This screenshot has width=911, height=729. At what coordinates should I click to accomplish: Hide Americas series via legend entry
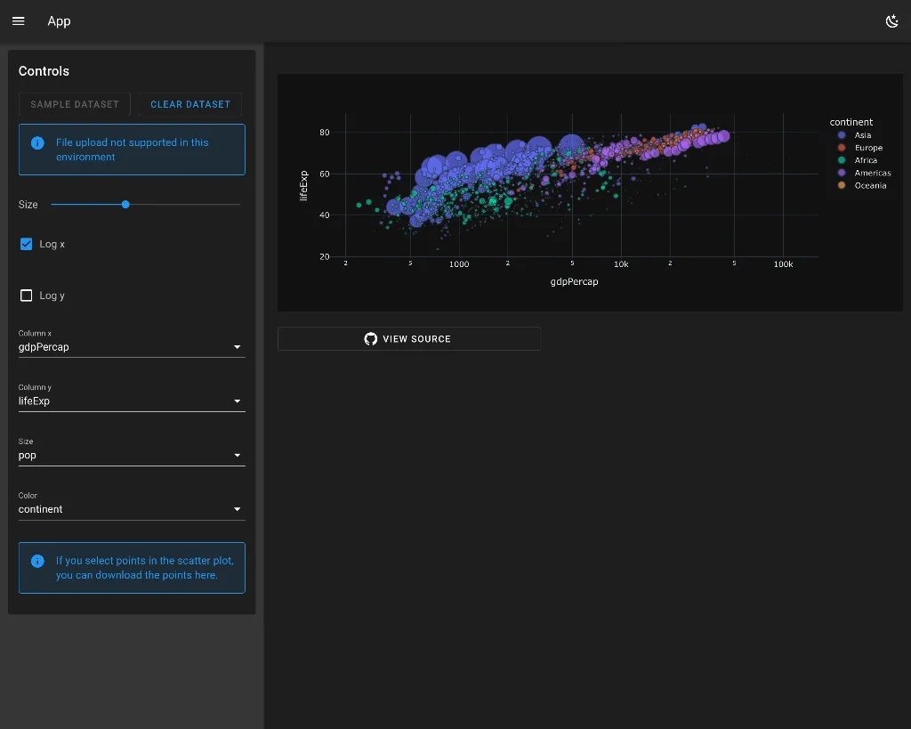click(x=872, y=173)
